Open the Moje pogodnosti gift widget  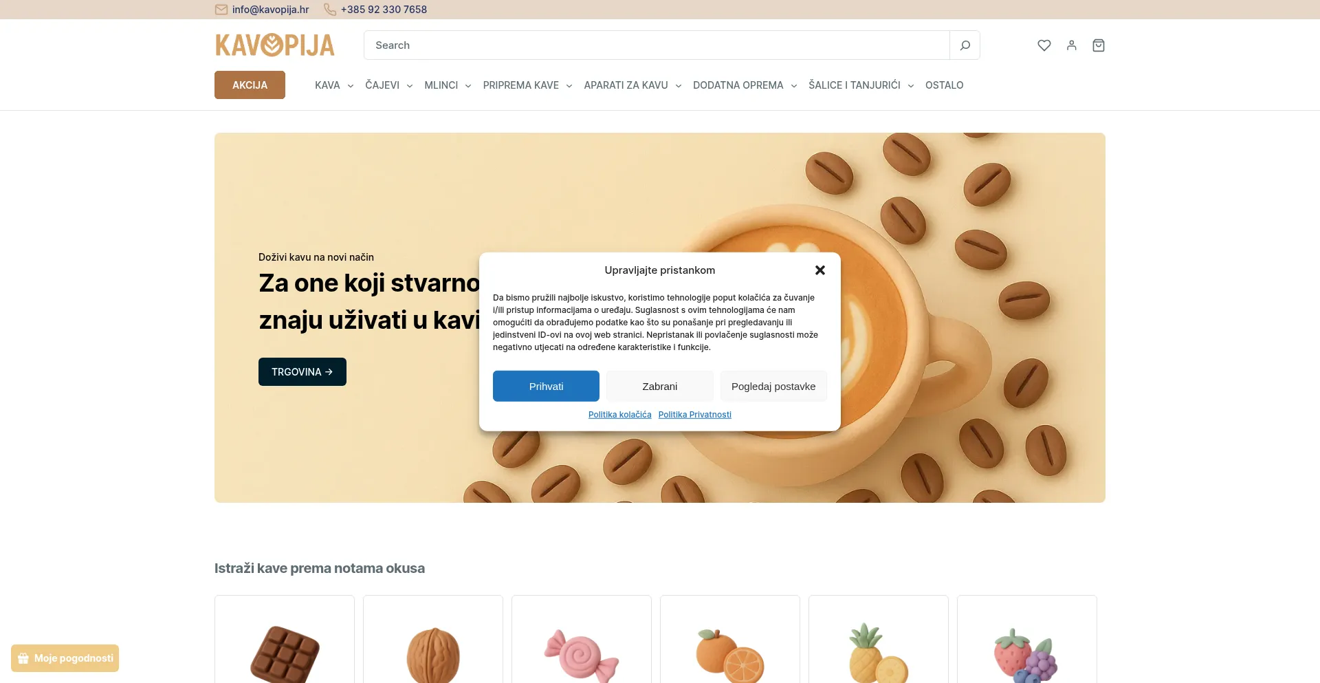[x=65, y=658]
